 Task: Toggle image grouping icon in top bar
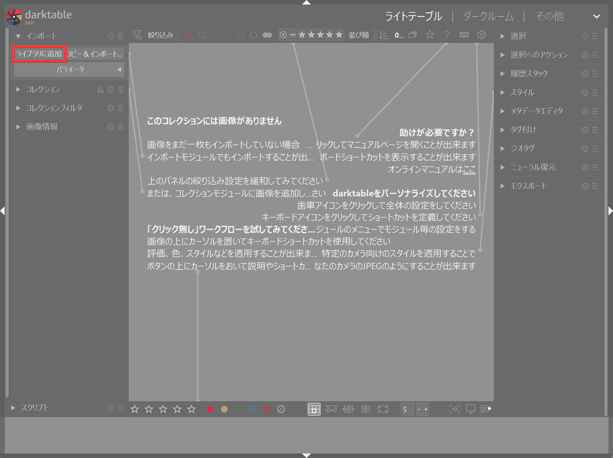(x=413, y=35)
